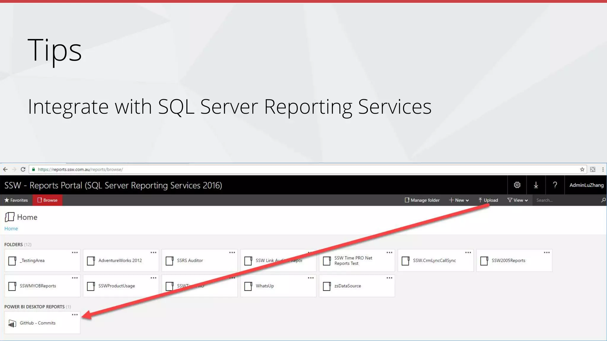Click the Home breadcrumb link
This screenshot has height=341, width=607.
click(11, 229)
